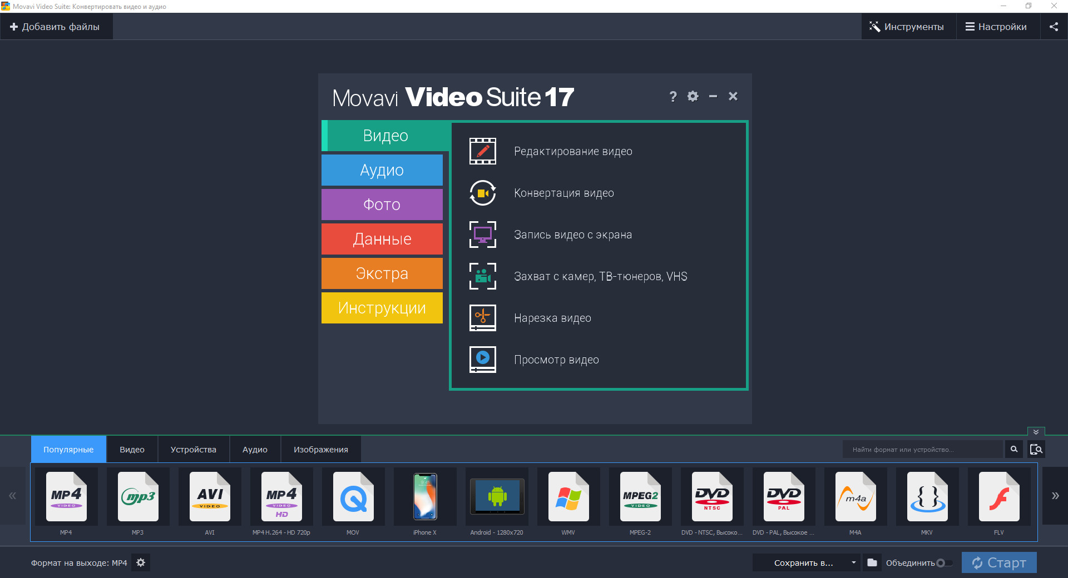Open the Настройки menu

pos(996,27)
